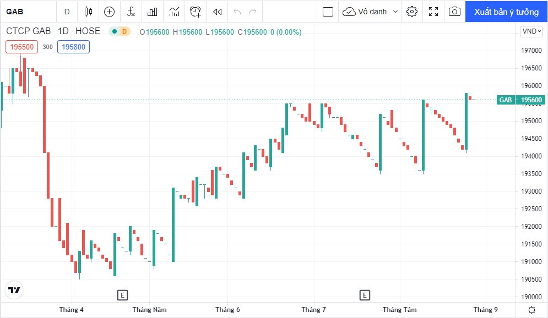Save chart with the cloud icon
Image resolution: width=548 pixels, height=318 pixels.
pos(349,12)
